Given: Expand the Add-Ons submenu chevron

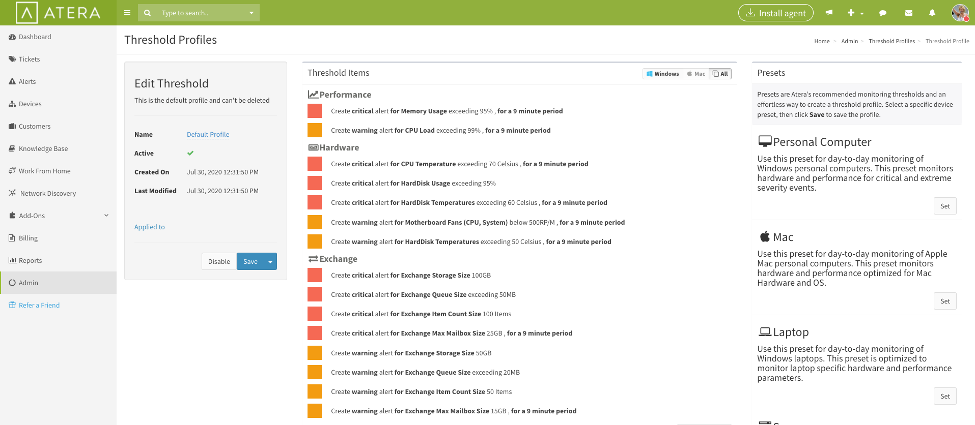Looking at the screenshot, I should click(x=106, y=216).
